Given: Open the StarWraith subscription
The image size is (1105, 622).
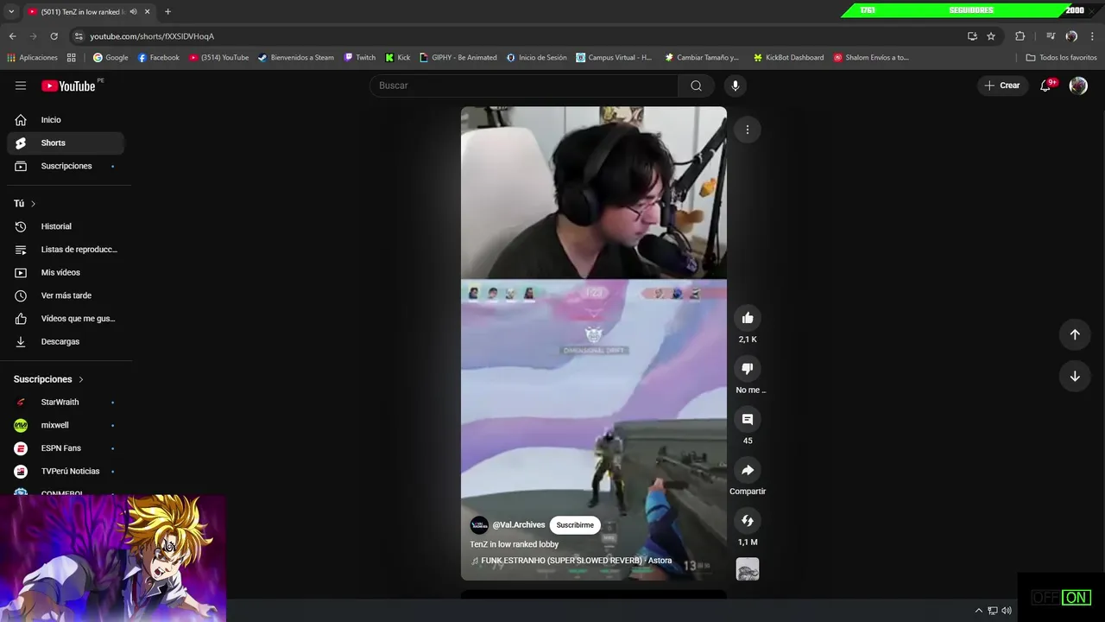Looking at the screenshot, I should [x=66, y=402].
